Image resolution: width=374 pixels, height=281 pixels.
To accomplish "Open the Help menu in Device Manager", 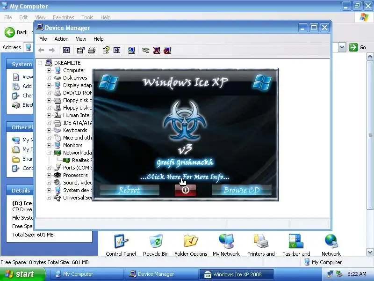I will (x=98, y=39).
